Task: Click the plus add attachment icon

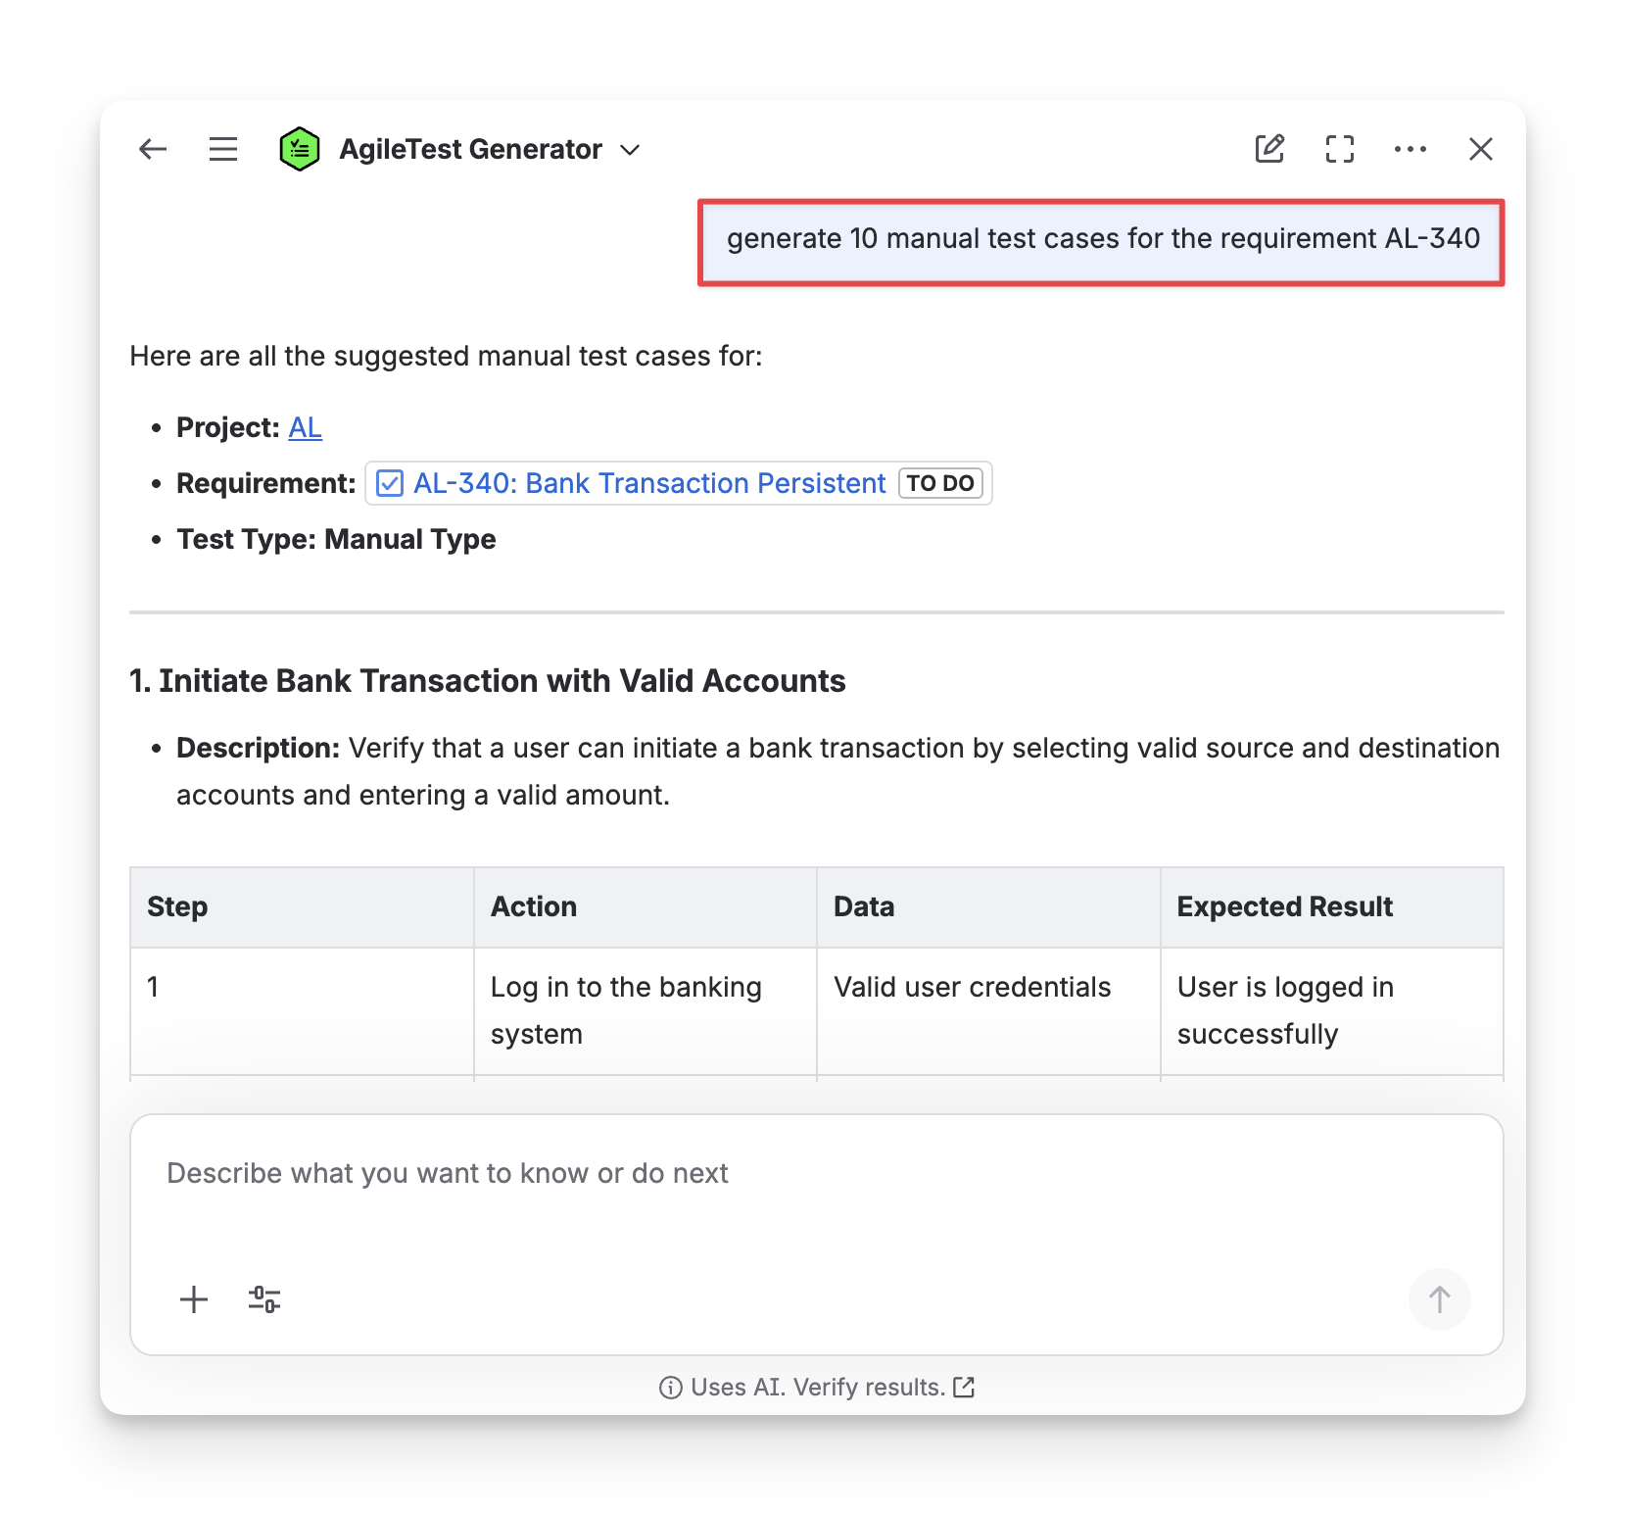Action: click(x=194, y=1299)
